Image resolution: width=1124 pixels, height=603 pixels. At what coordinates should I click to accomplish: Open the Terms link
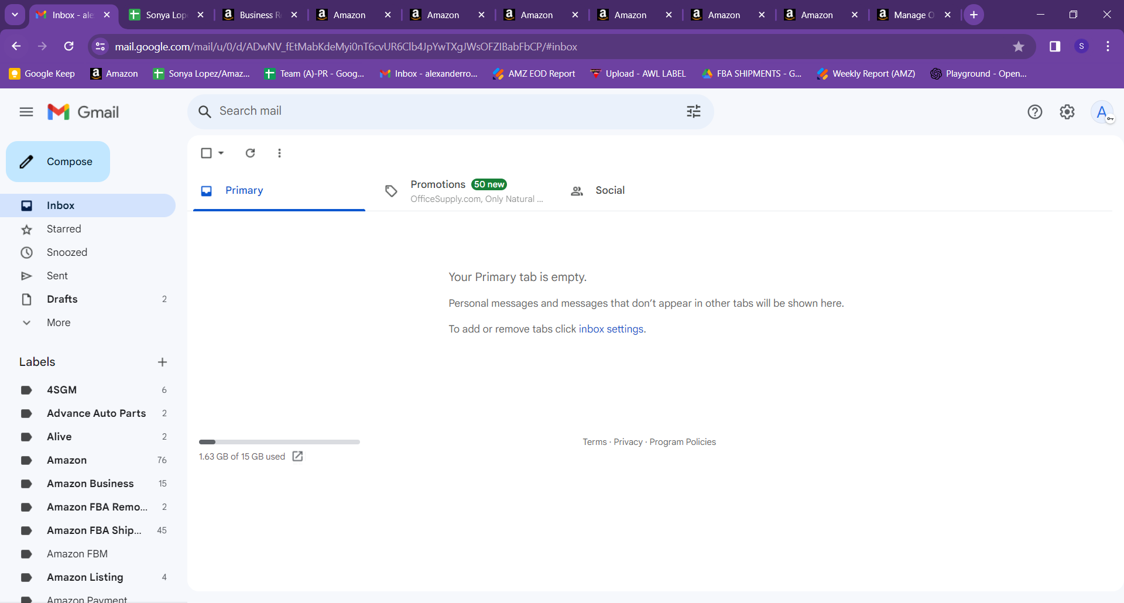(x=594, y=442)
